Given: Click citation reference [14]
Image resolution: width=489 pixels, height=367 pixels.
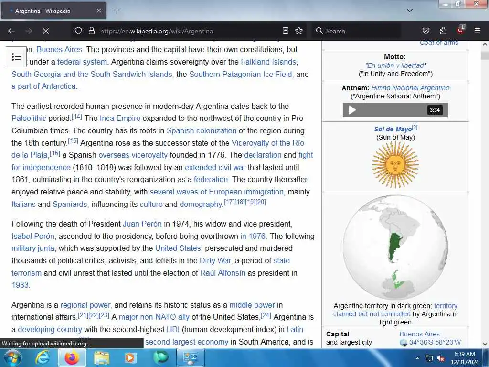Looking at the screenshot, I should (x=77, y=117).
